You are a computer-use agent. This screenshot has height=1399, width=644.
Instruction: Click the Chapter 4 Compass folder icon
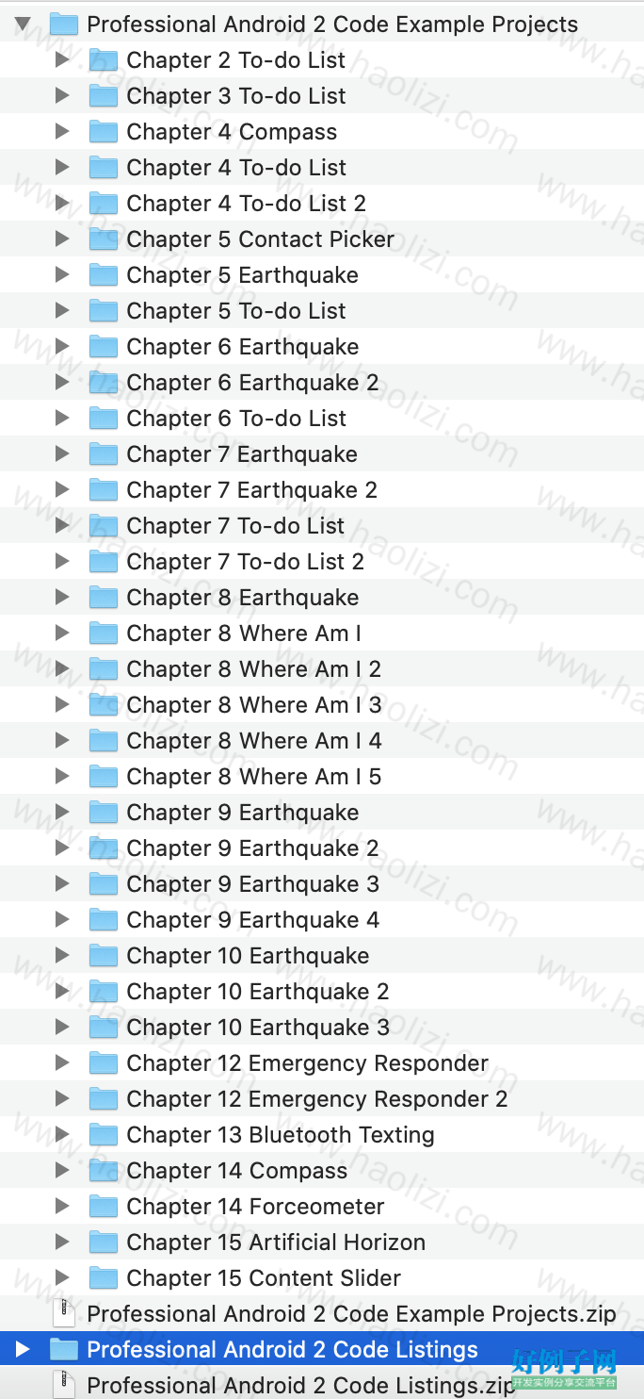click(x=103, y=132)
